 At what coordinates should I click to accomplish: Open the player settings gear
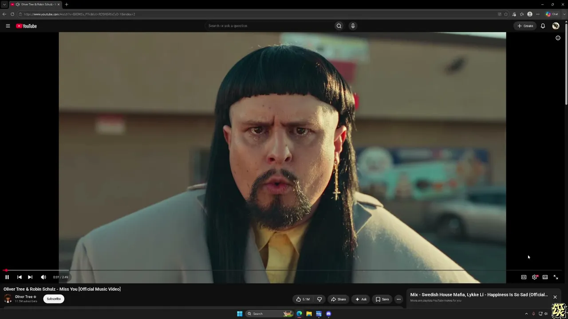[x=534, y=277]
